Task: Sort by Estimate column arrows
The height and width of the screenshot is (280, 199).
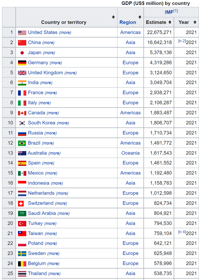Action: (170, 22)
